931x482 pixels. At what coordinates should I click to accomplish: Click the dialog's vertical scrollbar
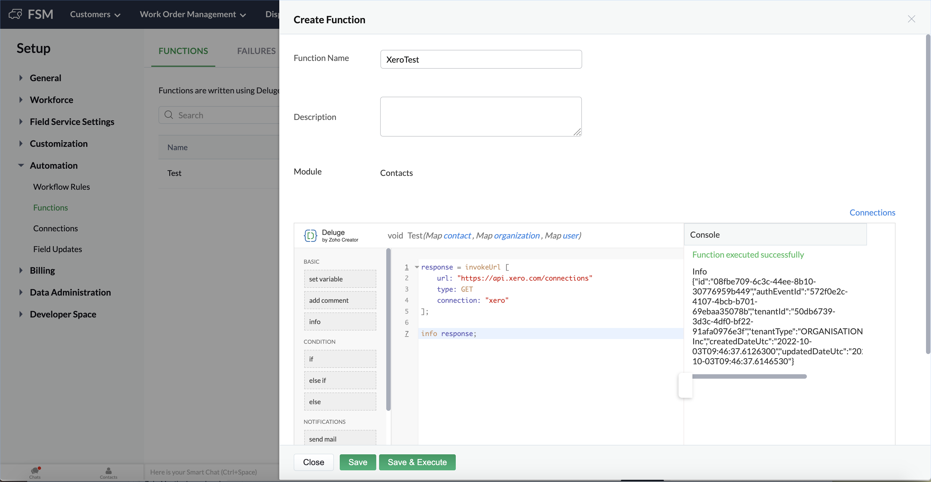point(928,194)
